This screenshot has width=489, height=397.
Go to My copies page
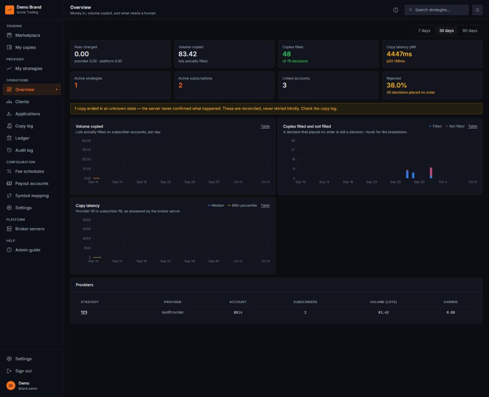[x=32, y=47]
